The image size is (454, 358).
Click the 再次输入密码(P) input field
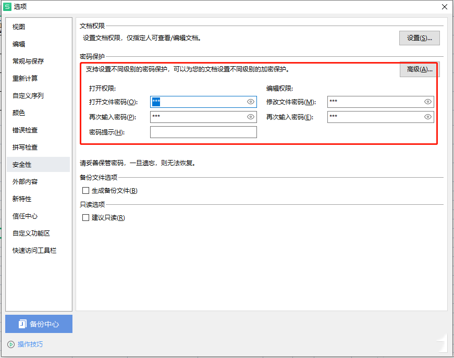coord(203,117)
